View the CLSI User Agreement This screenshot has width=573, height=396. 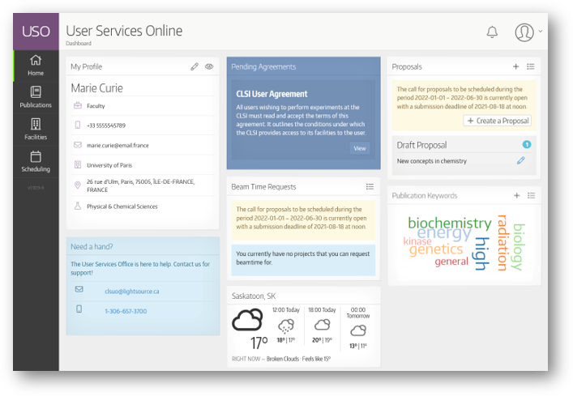point(360,148)
